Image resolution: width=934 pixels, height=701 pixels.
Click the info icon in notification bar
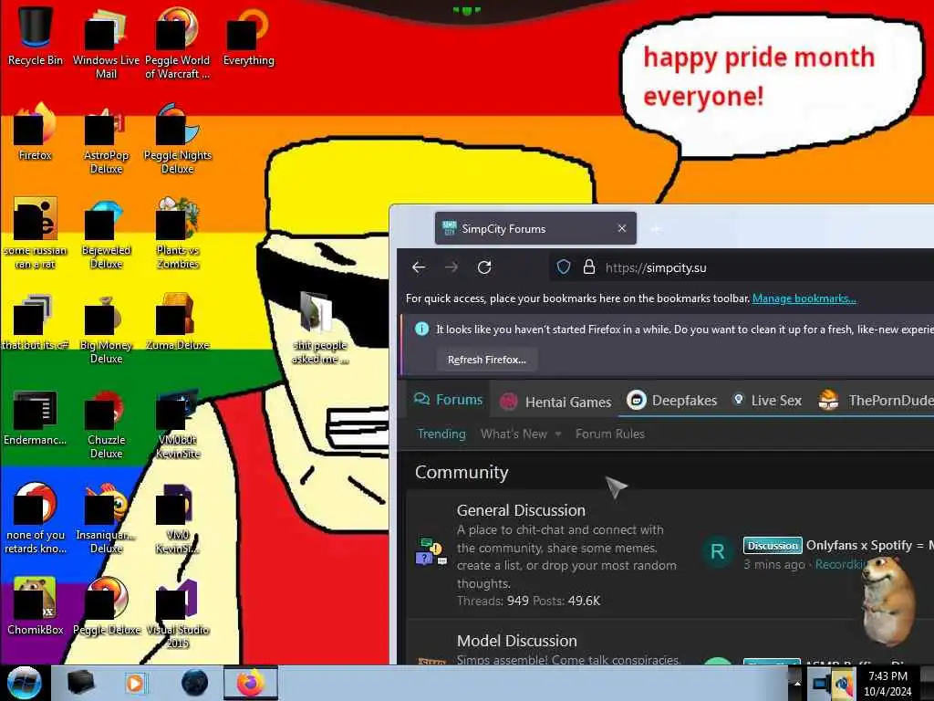coord(421,329)
